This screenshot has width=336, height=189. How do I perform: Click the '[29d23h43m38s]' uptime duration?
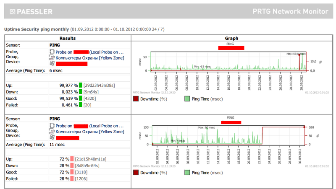click(99, 85)
